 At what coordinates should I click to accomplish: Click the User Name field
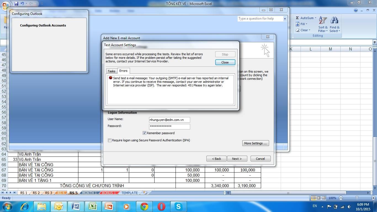tap(169, 120)
